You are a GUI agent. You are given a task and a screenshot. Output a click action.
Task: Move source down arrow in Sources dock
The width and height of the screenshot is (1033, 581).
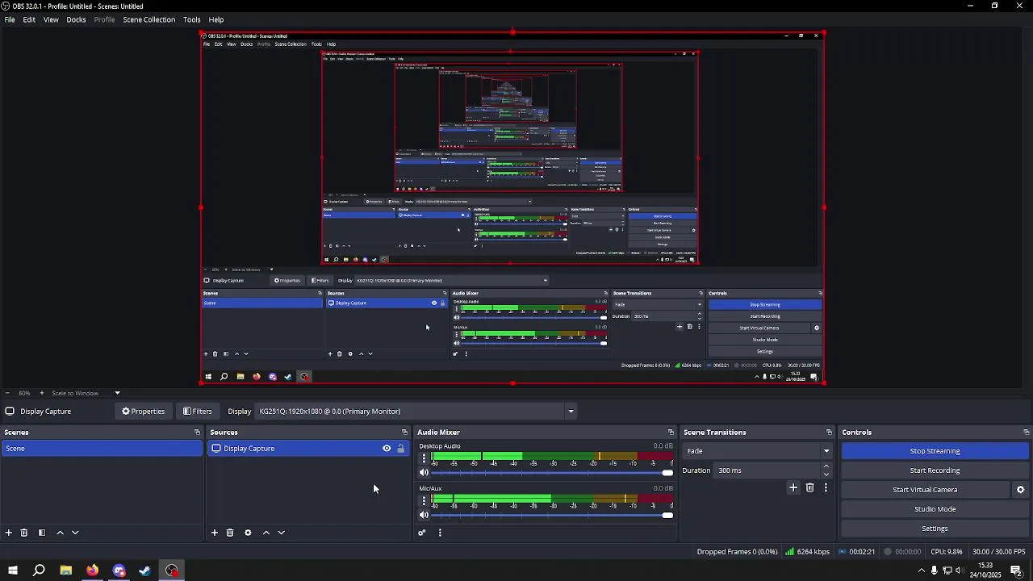(x=282, y=533)
